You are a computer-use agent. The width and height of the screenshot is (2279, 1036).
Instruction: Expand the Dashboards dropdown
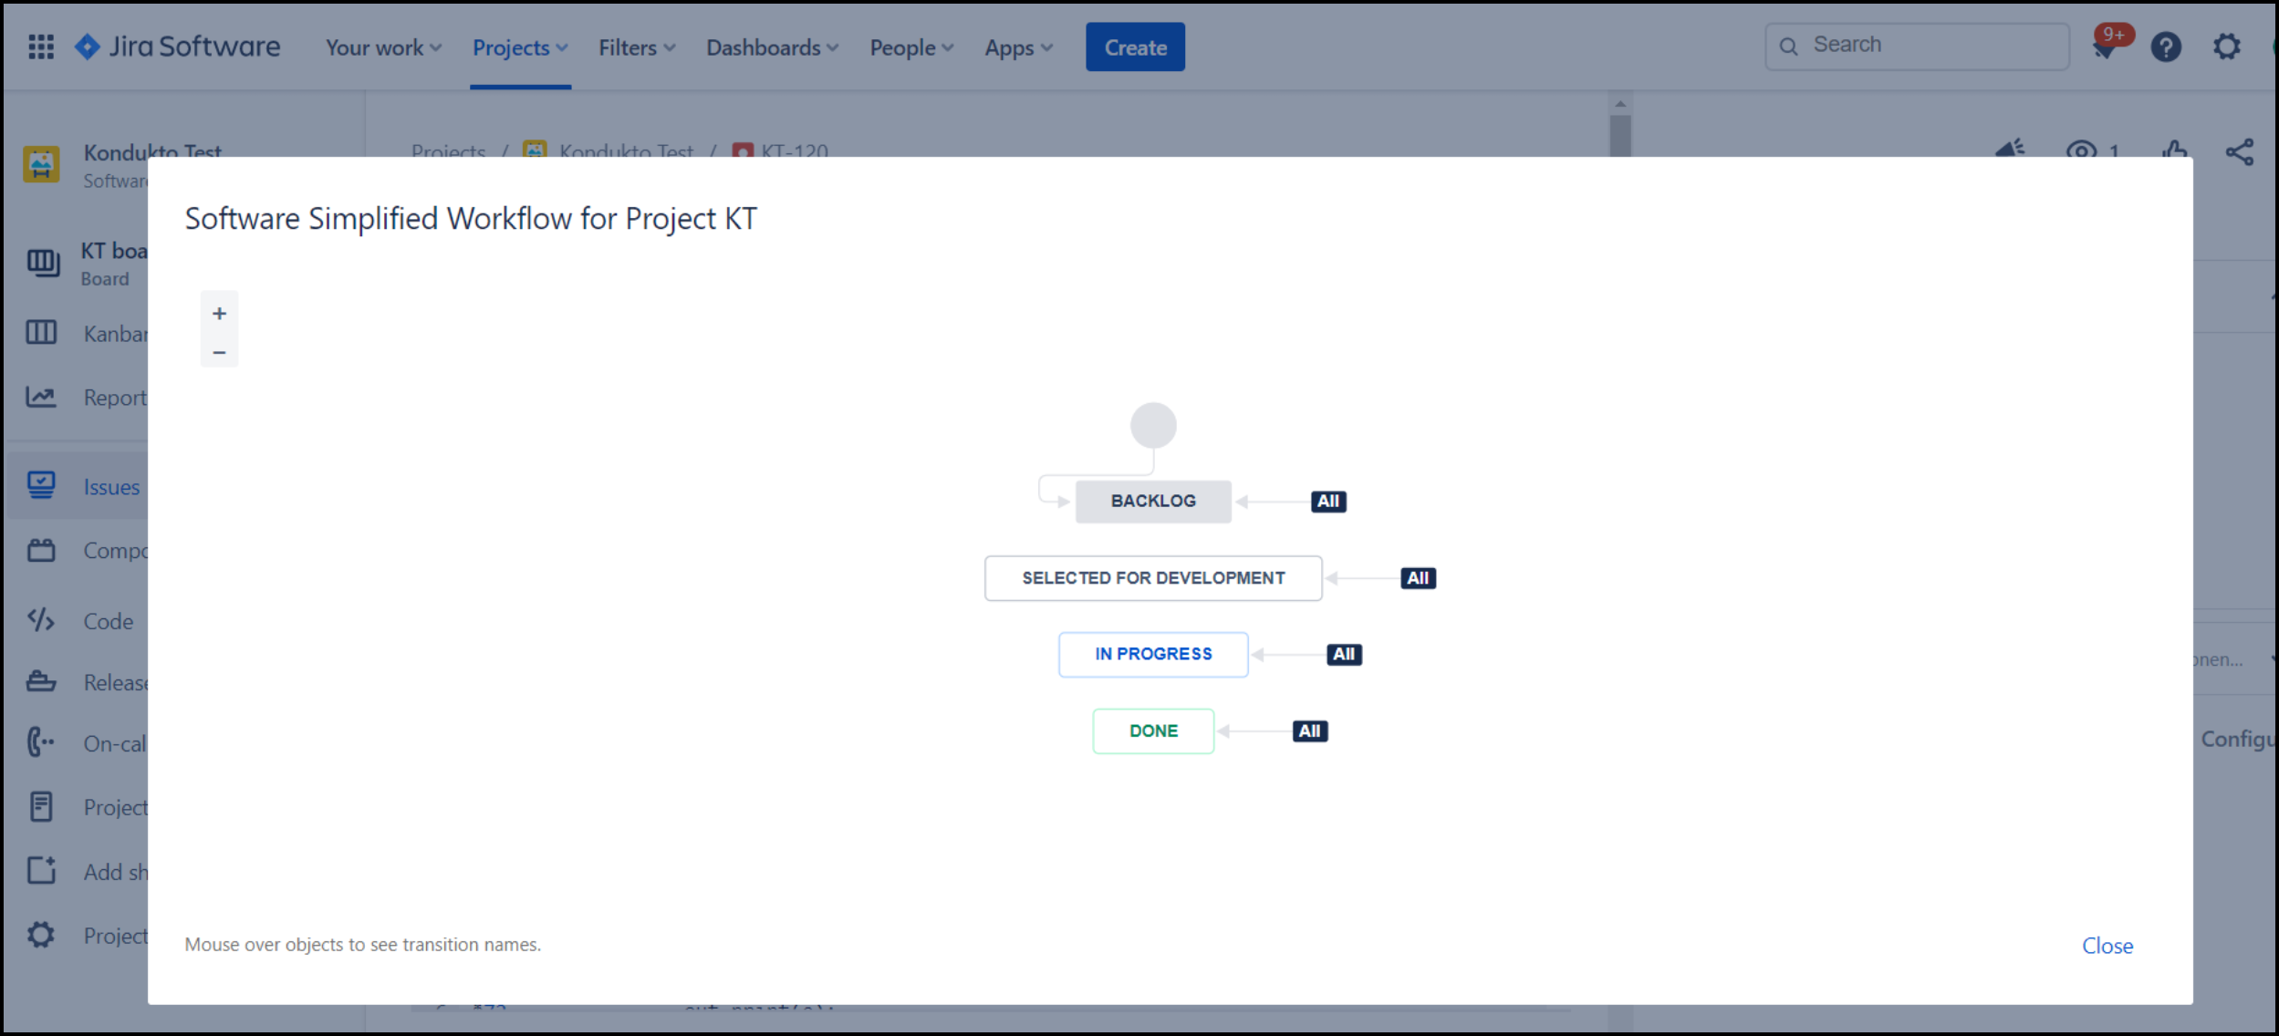[772, 47]
